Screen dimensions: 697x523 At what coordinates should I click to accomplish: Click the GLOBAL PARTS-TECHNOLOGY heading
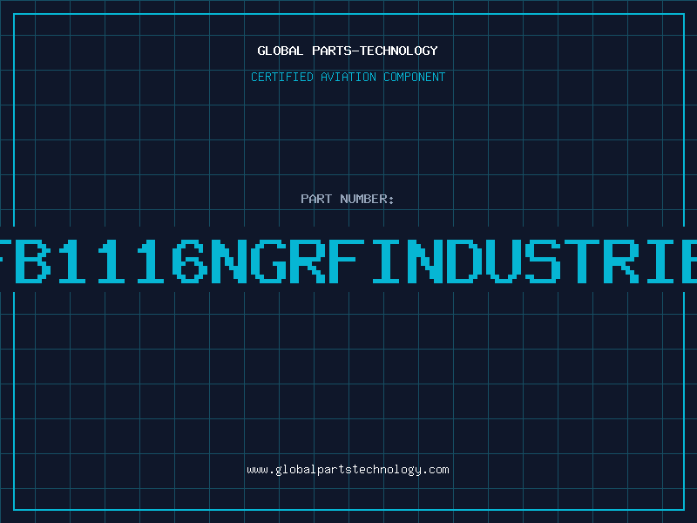coord(348,51)
